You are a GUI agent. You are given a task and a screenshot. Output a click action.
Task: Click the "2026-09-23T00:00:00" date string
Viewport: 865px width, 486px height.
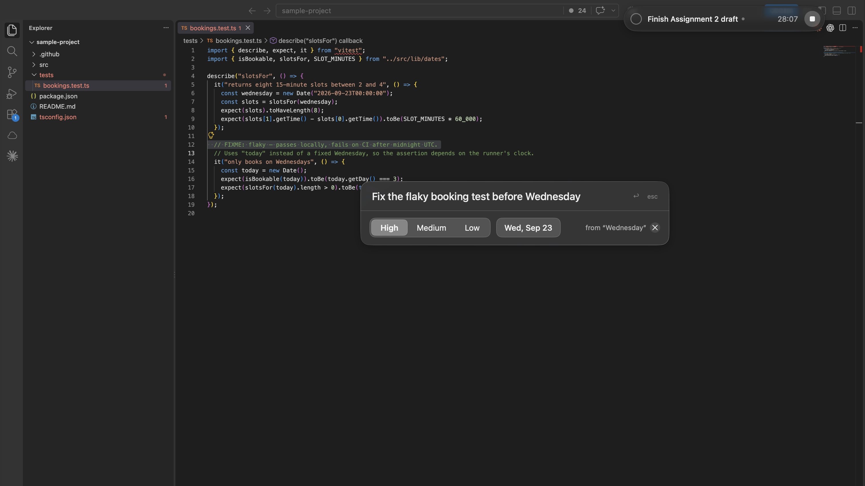coord(349,93)
